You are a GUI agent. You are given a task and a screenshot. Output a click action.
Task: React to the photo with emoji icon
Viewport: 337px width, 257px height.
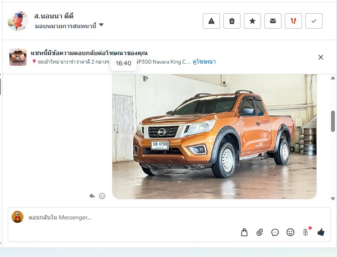[x=102, y=196]
